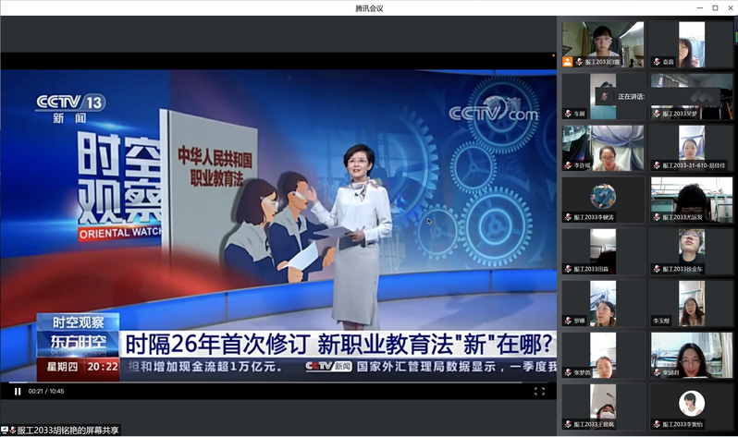
Task: Click the microphone icon next to 李许瑶
Action: click(568, 165)
